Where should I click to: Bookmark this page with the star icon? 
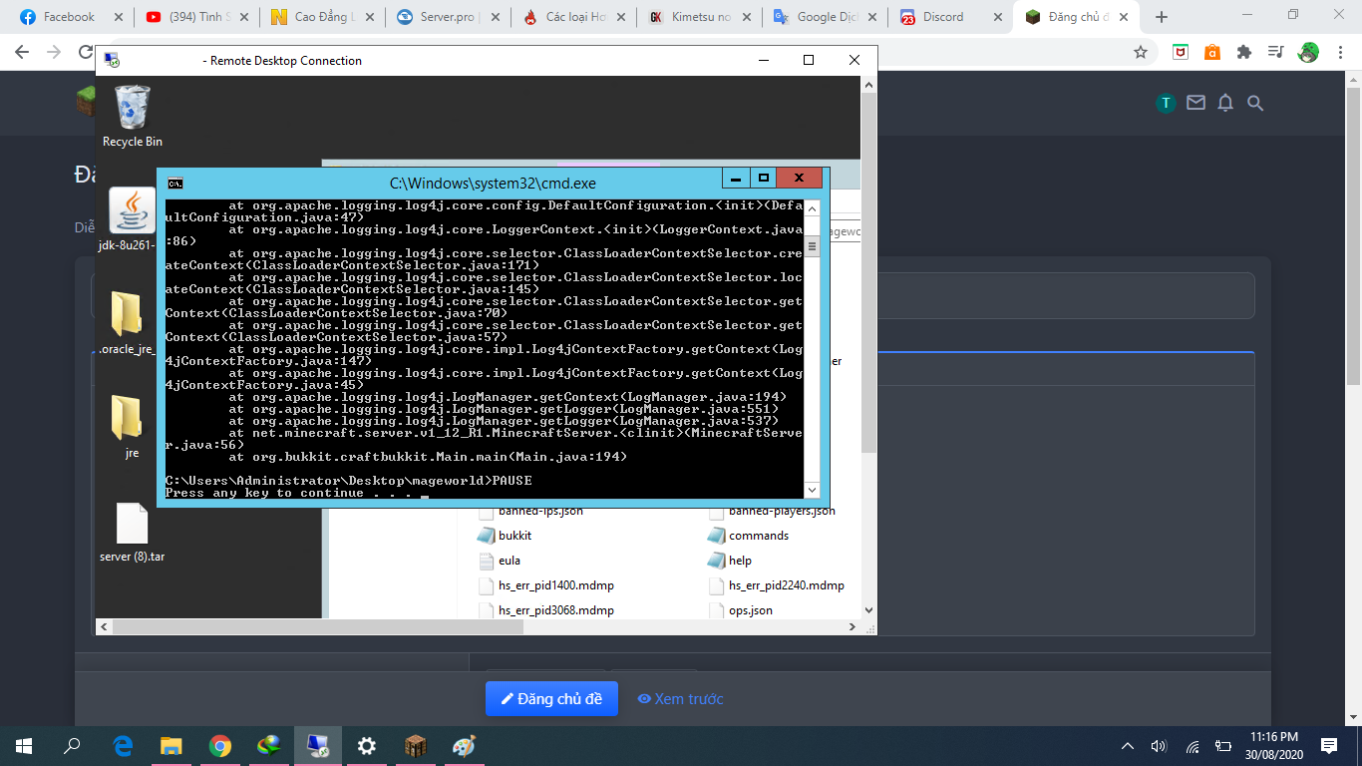click(1141, 52)
